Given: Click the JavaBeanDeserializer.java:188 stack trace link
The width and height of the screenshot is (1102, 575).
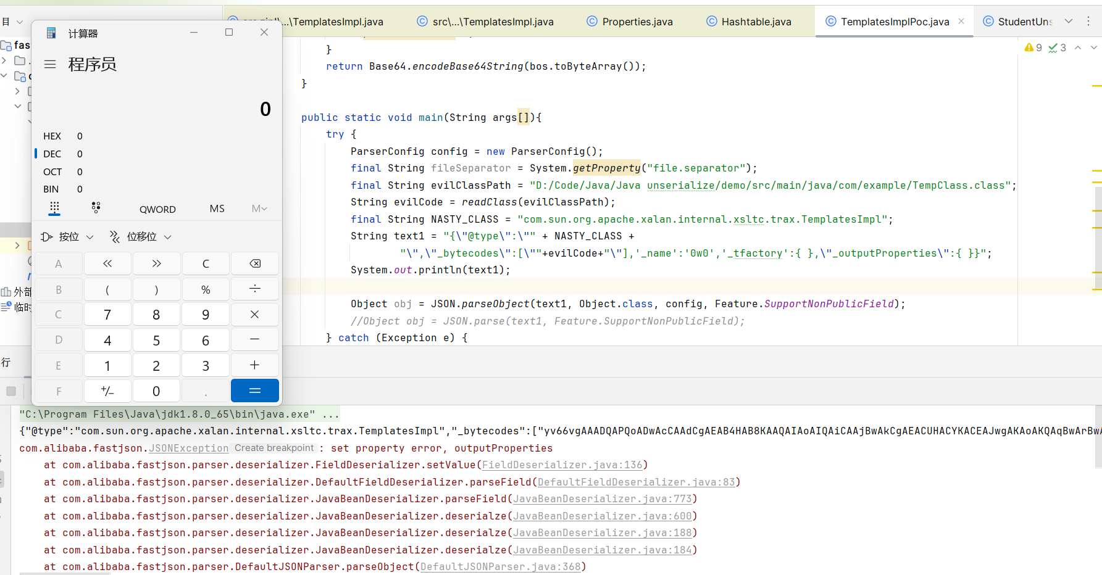Looking at the screenshot, I should click(x=602, y=532).
